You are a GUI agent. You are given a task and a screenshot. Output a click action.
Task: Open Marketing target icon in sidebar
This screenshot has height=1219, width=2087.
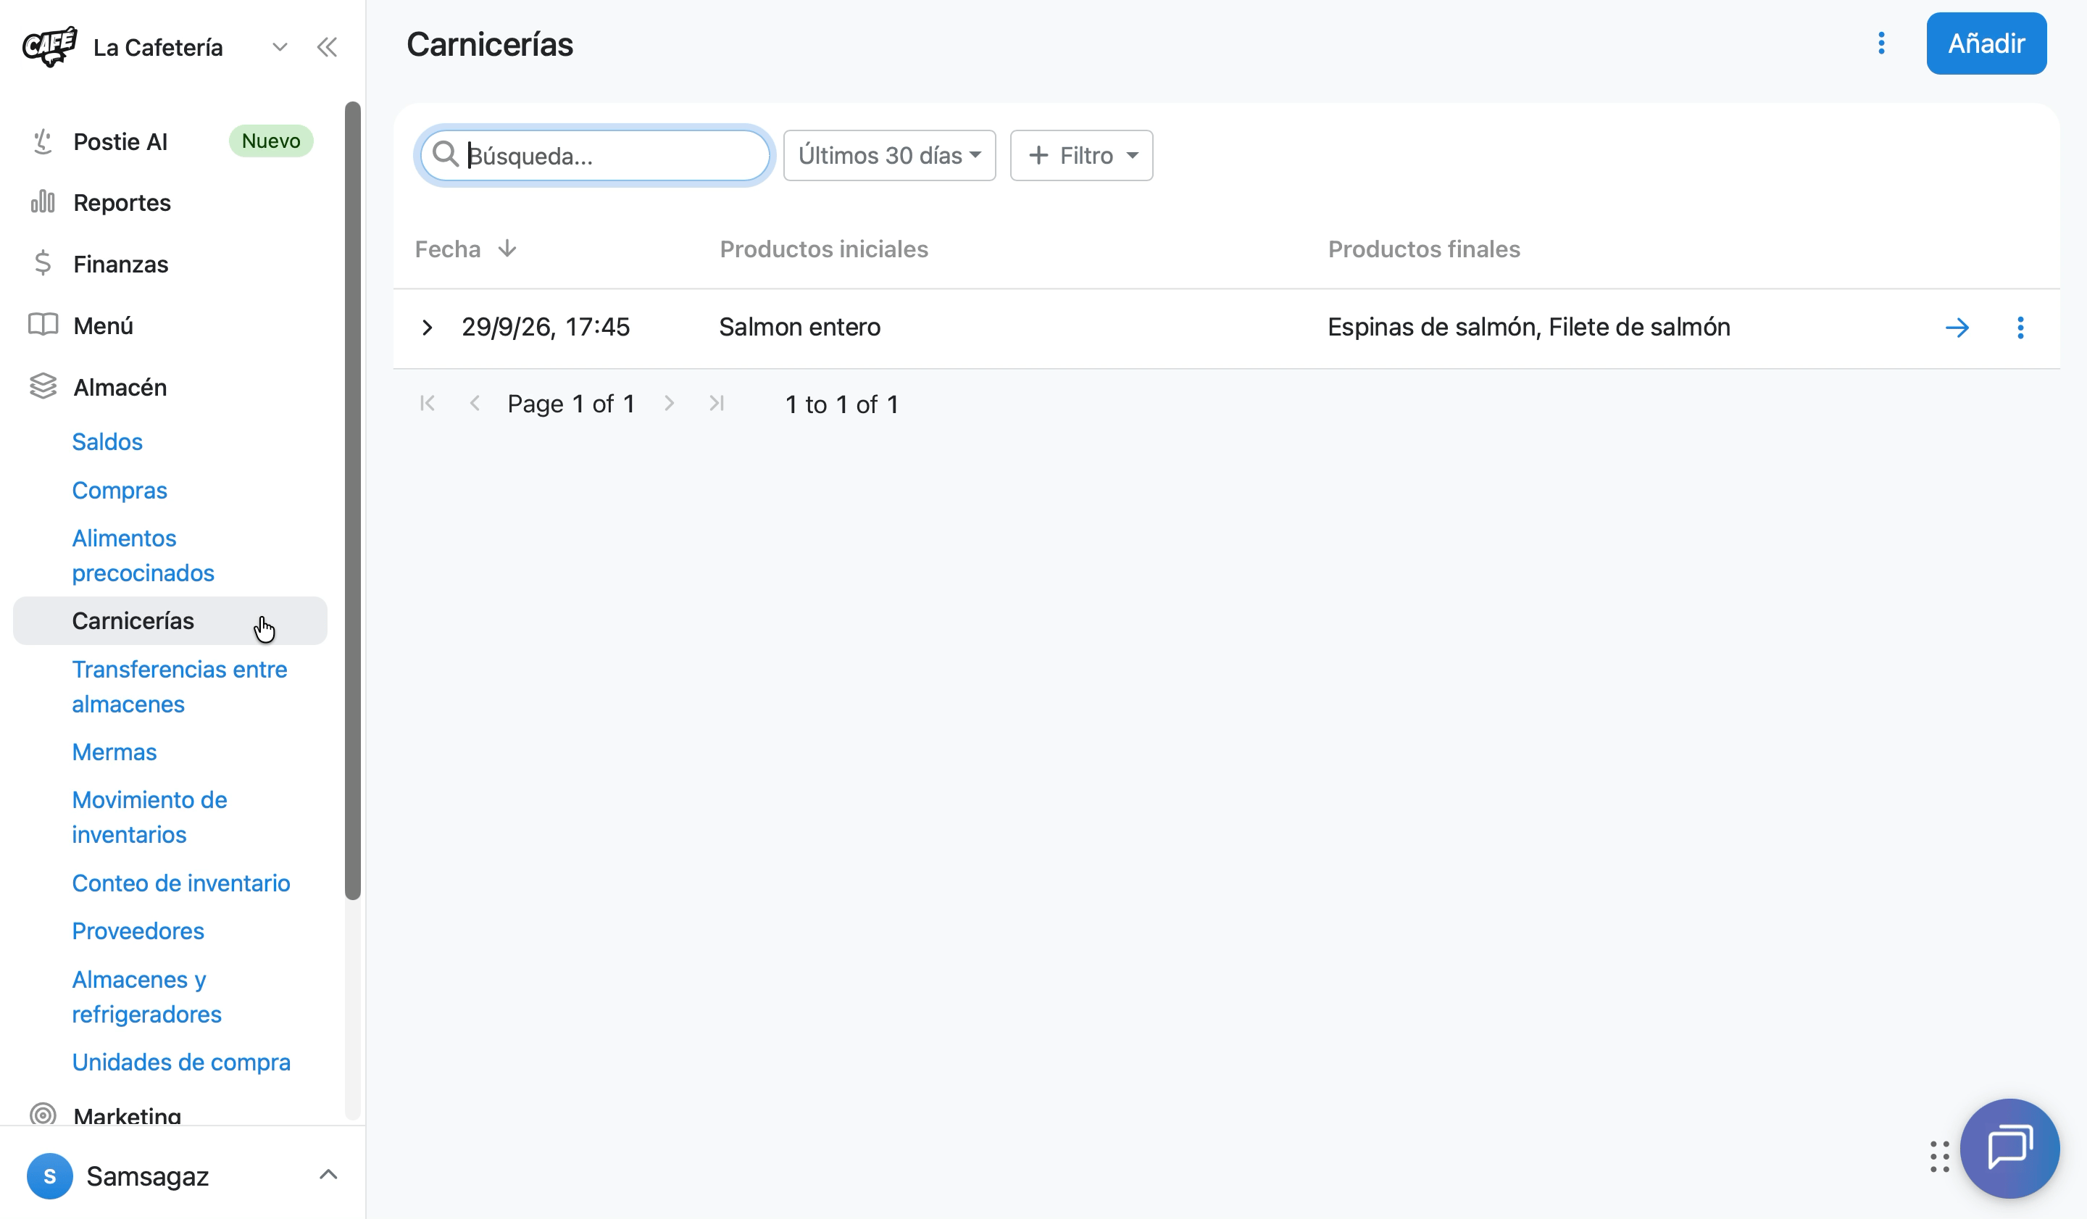43,1115
